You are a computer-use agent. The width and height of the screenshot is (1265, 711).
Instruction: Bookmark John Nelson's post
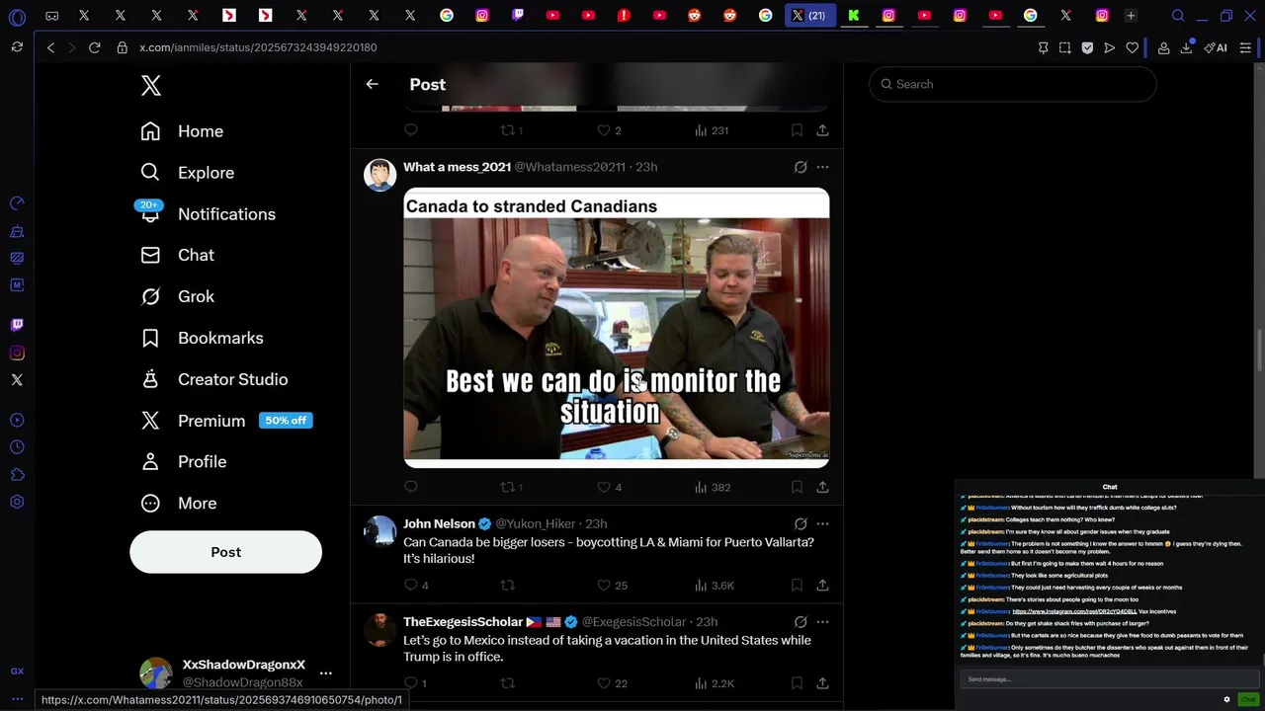[x=797, y=586]
